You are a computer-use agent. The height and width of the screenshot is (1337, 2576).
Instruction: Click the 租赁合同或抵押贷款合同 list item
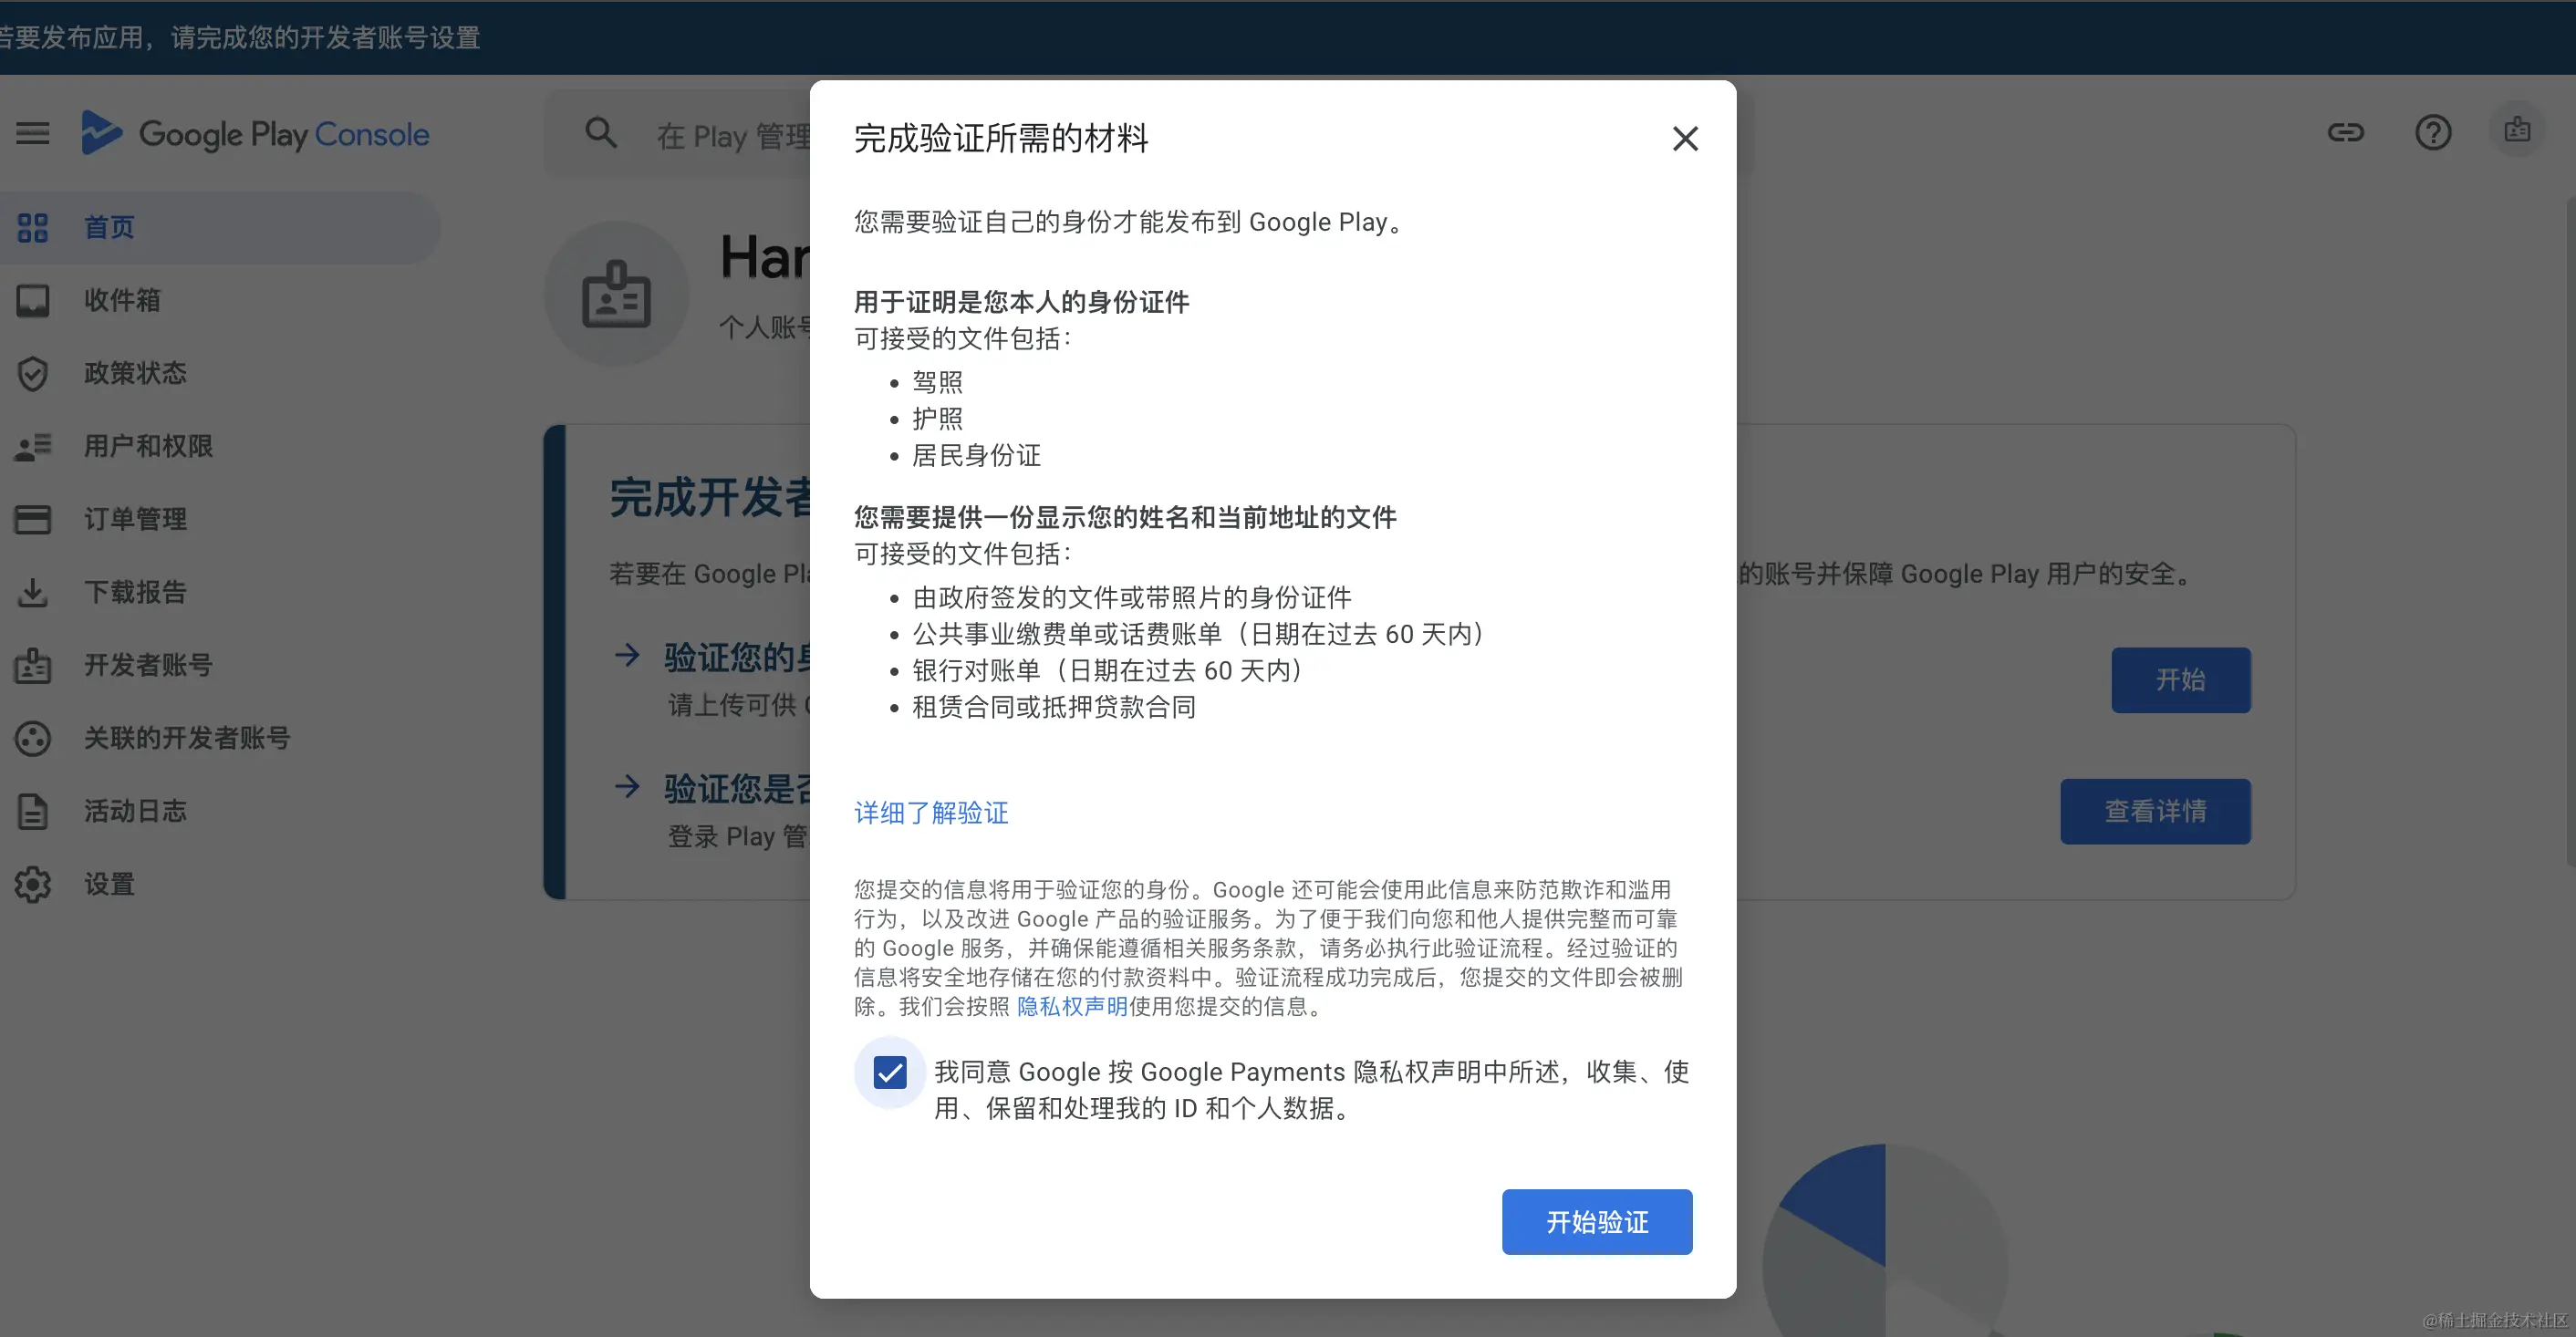tap(1054, 707)
